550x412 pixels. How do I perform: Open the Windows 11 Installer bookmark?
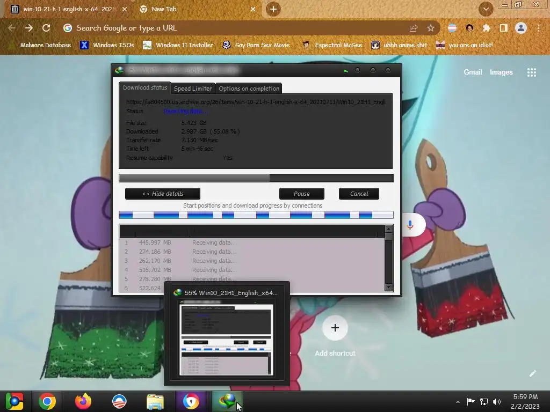(178, 45)
